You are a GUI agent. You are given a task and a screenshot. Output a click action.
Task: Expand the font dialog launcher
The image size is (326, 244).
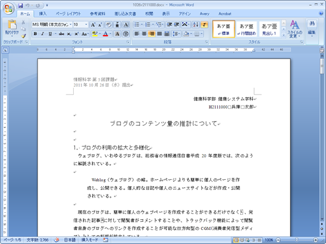coord(128,42)
